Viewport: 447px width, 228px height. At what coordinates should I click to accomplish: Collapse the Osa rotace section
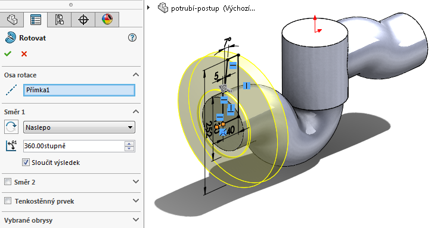point(136,74)
